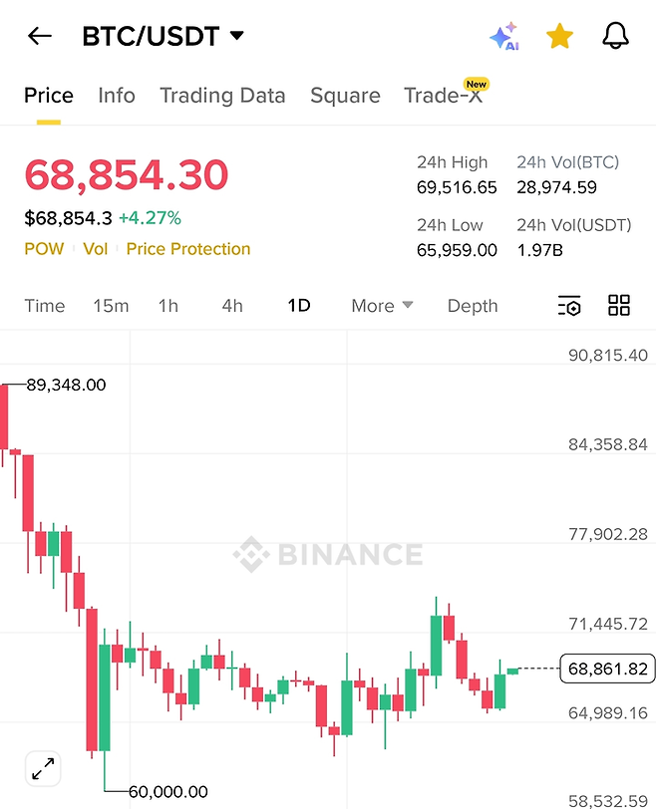Viewport: 656px width, 809px height.
Task: Open the four-square grid layout icon
Action: (619, 306)
